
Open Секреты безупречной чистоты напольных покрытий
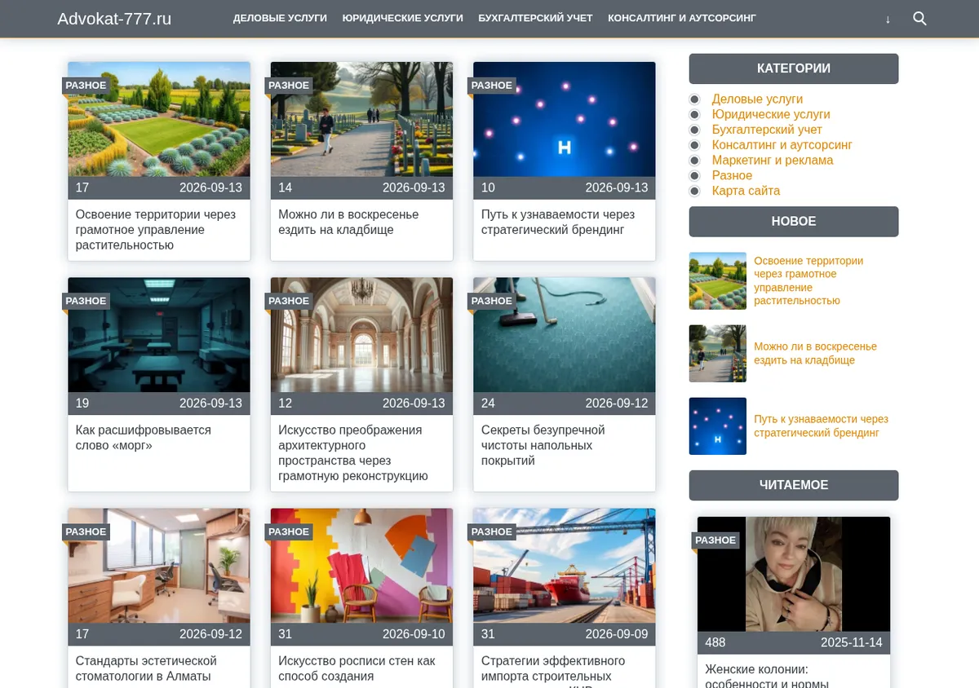point(543,445)
